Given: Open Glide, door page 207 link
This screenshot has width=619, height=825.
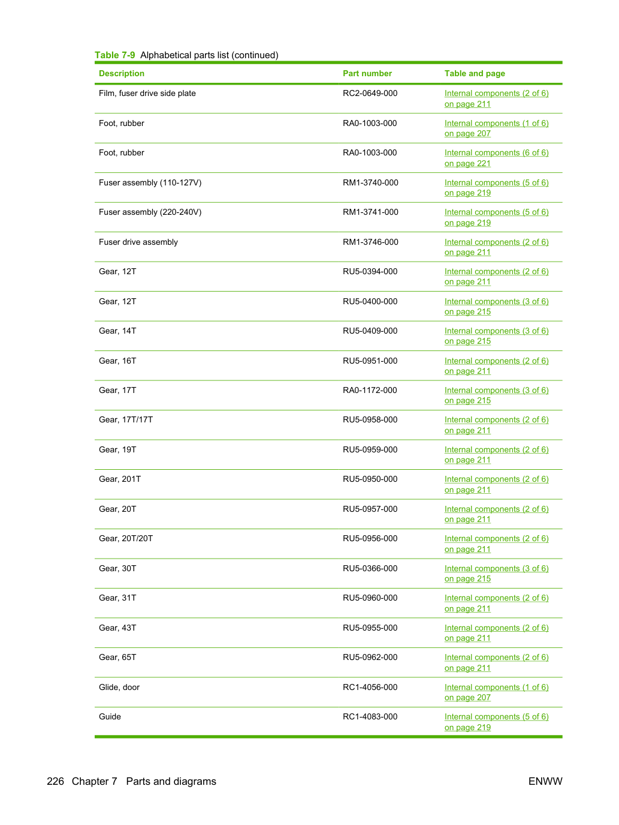Looking at the screenshot, I should [x=496, y=692].
